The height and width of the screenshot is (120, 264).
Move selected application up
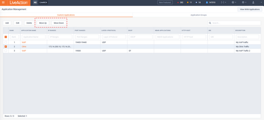coord(43,23)
